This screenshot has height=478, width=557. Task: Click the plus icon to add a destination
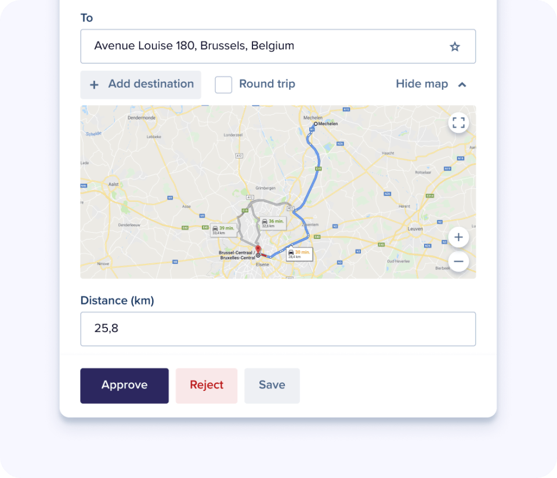94,85
